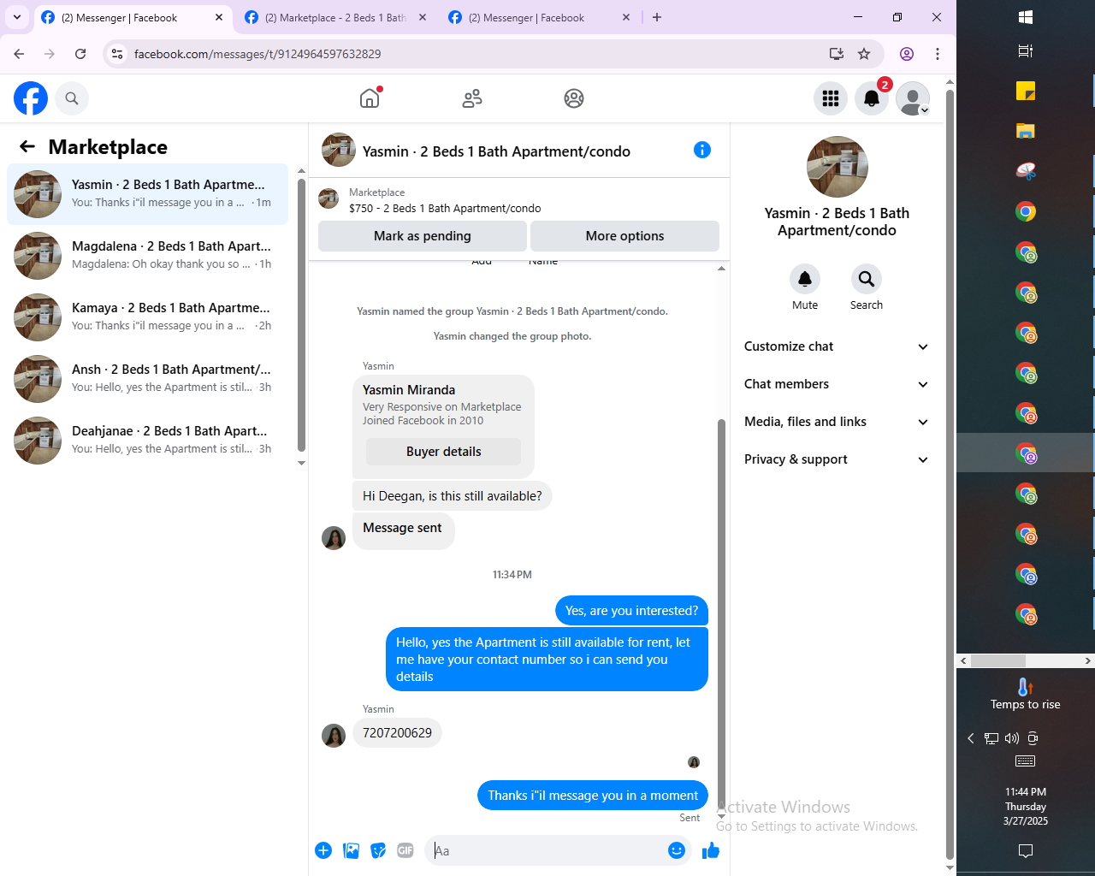Click the Yasmin · 2 Beds 1 Bath chat header title
This screenshot has width=1095, height=876.
pyautogui.click(x=496, y=151)
